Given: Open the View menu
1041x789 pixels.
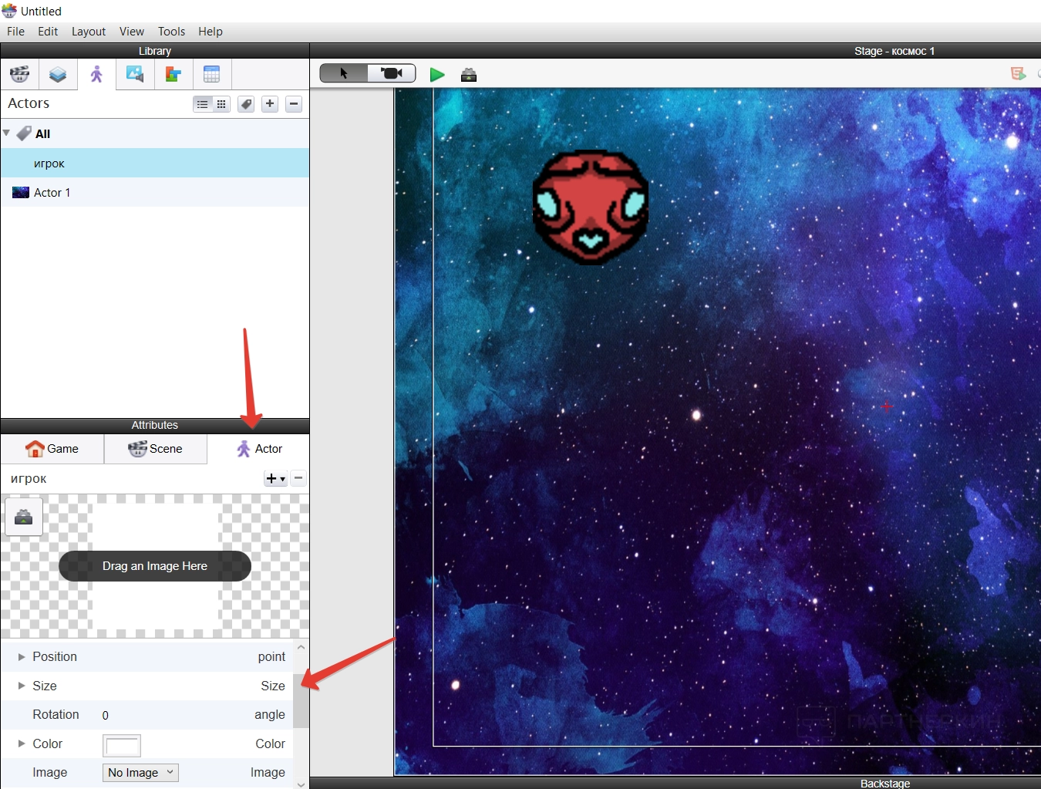Looking at the screenshot, I should tap(132, 32).
